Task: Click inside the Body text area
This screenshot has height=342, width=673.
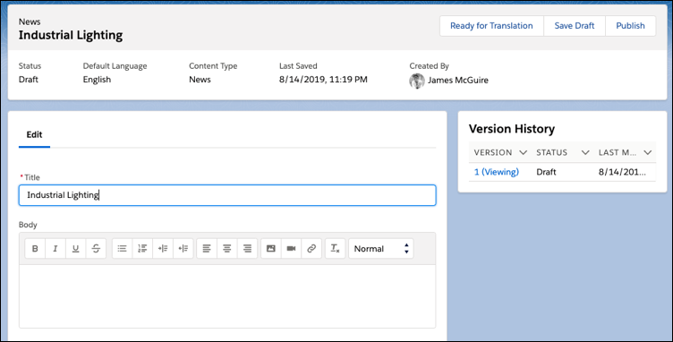Action: pos(227,296)
